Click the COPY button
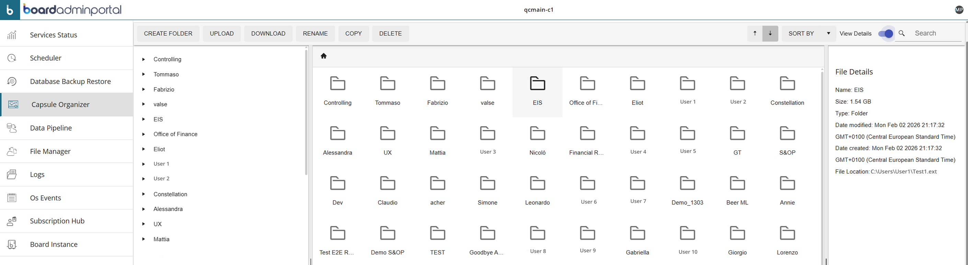The height and width of the screenshot is (265, 968). 354,33
